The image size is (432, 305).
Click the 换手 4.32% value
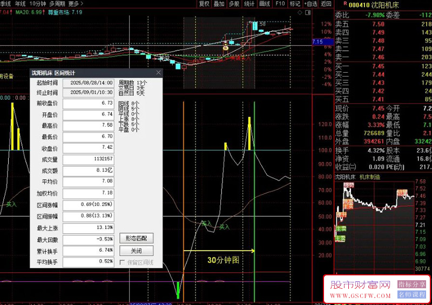tap(376, 151)
